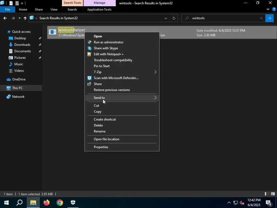The width and height of the screenshot is (277, 208).
Task: Open Windows Security from taskbar
Action: pyautogui.click(x=73, y=203)
